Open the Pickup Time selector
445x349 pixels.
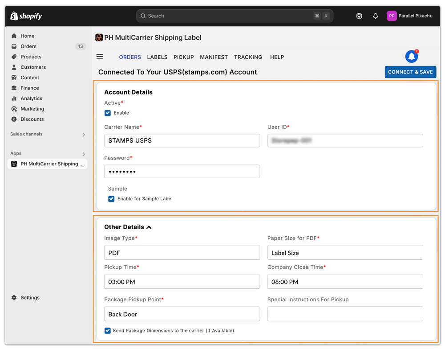click(182, 282)
